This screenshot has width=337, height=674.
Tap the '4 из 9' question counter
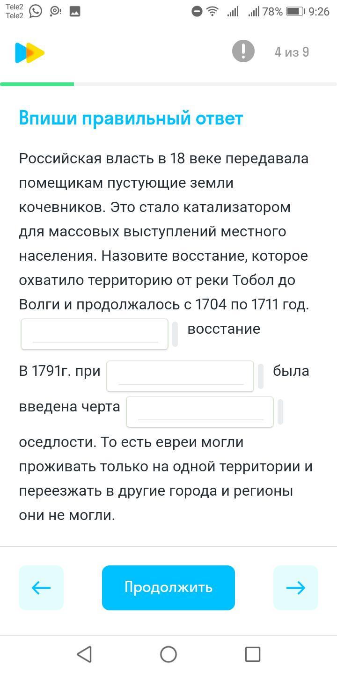[292, 52]
